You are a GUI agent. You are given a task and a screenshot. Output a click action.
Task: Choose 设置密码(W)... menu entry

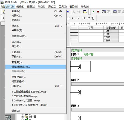[35, 36]
